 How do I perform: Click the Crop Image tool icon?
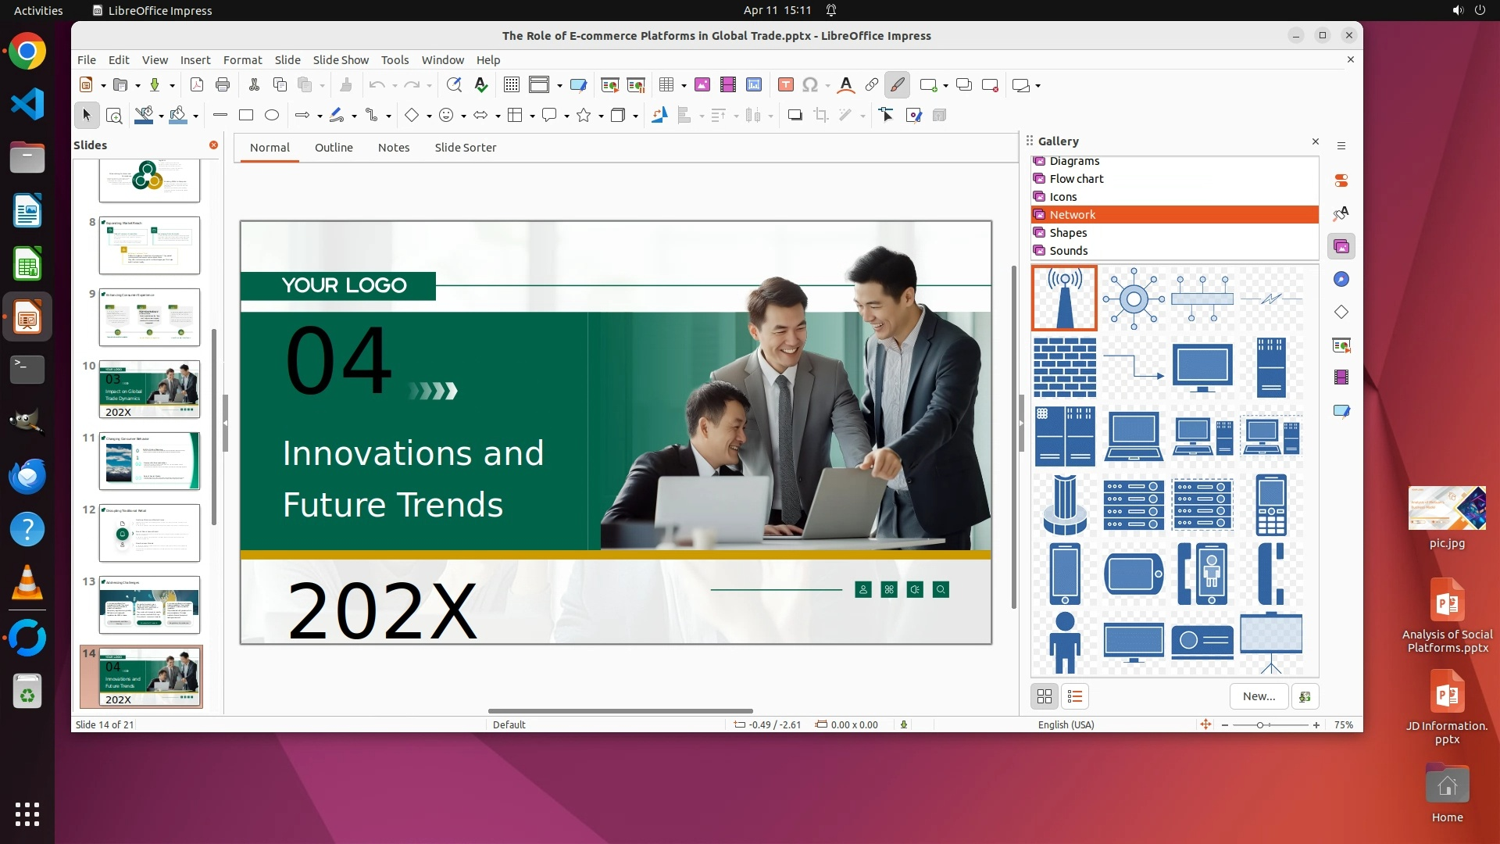tap(820, 116)
